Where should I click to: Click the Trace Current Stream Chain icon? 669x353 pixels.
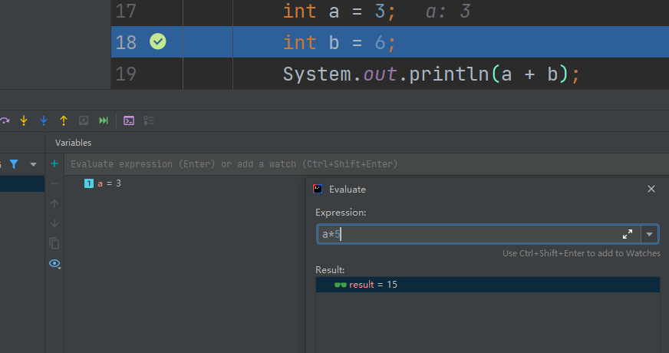149,120
